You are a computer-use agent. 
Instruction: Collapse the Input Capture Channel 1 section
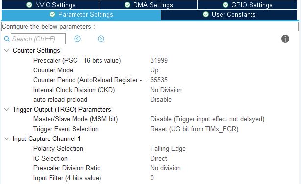(7, 138)
